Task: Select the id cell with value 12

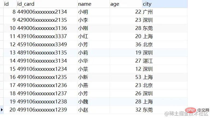Action: pyautogui.click(x=10, y=44)
